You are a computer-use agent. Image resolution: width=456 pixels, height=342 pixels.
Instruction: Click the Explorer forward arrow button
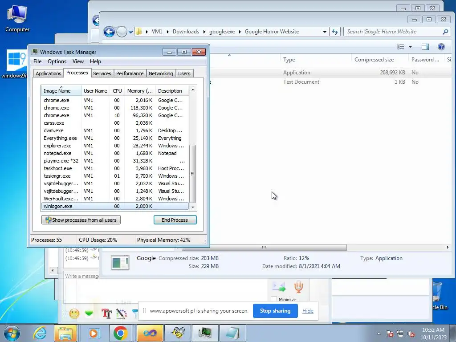point(122,32)
